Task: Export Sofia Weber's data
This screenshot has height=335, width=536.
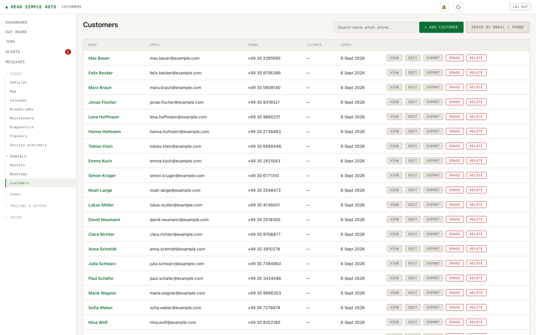Action: [433, 307]
